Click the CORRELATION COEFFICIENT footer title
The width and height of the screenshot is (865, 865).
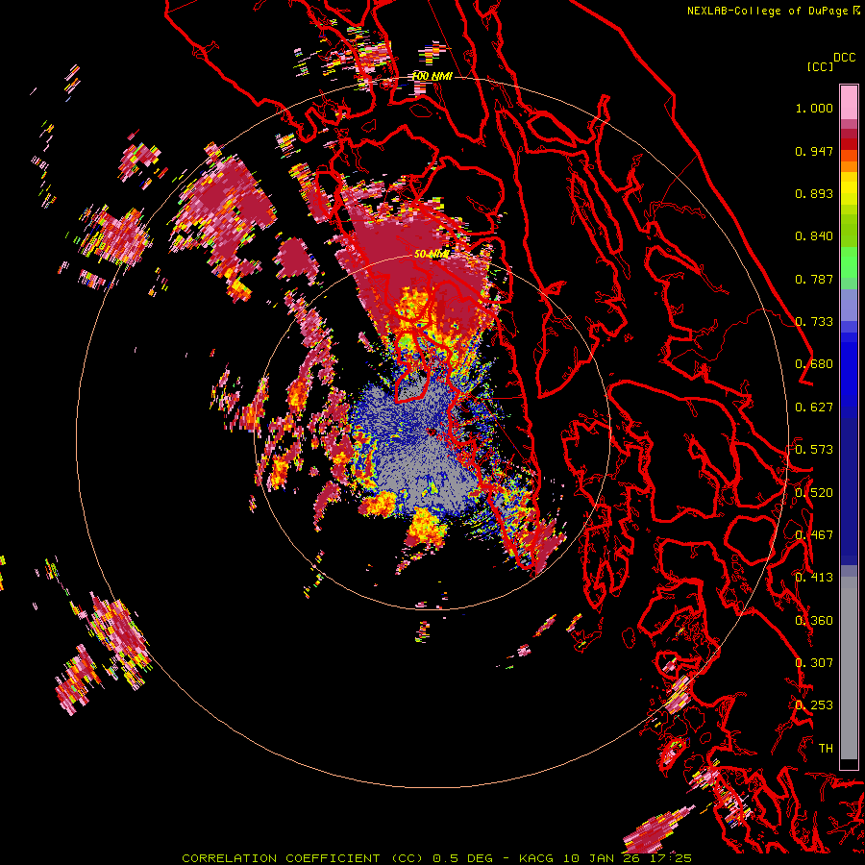(303, 858)
